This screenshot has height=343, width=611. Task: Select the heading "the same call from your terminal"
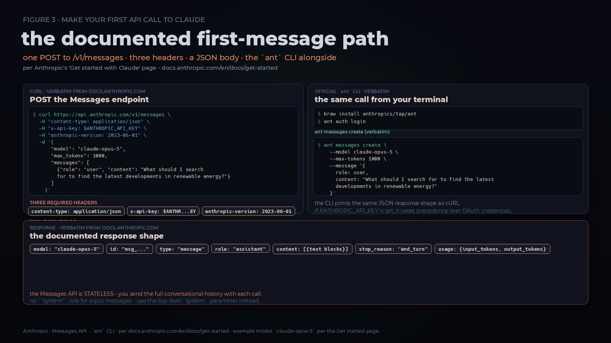click(x=381, y=99)
